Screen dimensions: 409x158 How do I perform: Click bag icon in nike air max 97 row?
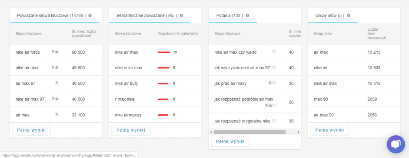coord(57,99)
